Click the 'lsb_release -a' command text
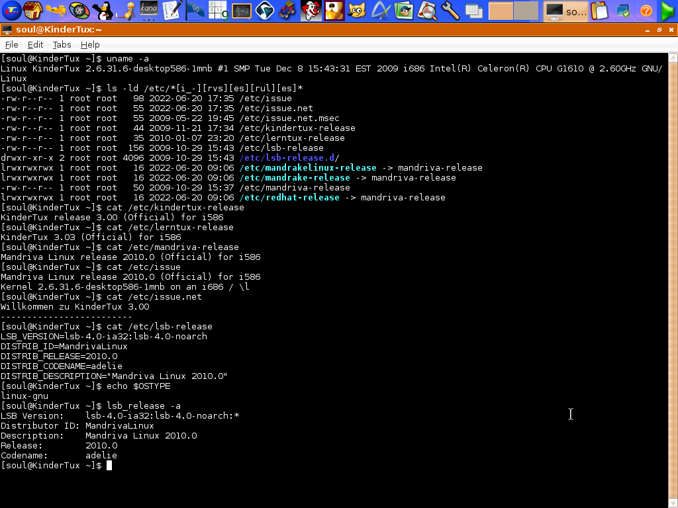The image size is (678, 508). 144,406
